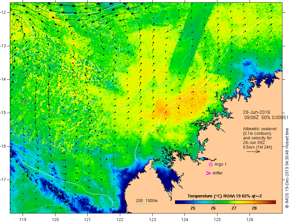This screenshot has height=223, width=289.
Task: Click latitude label -14 on the axis
Action: (3, 79)
